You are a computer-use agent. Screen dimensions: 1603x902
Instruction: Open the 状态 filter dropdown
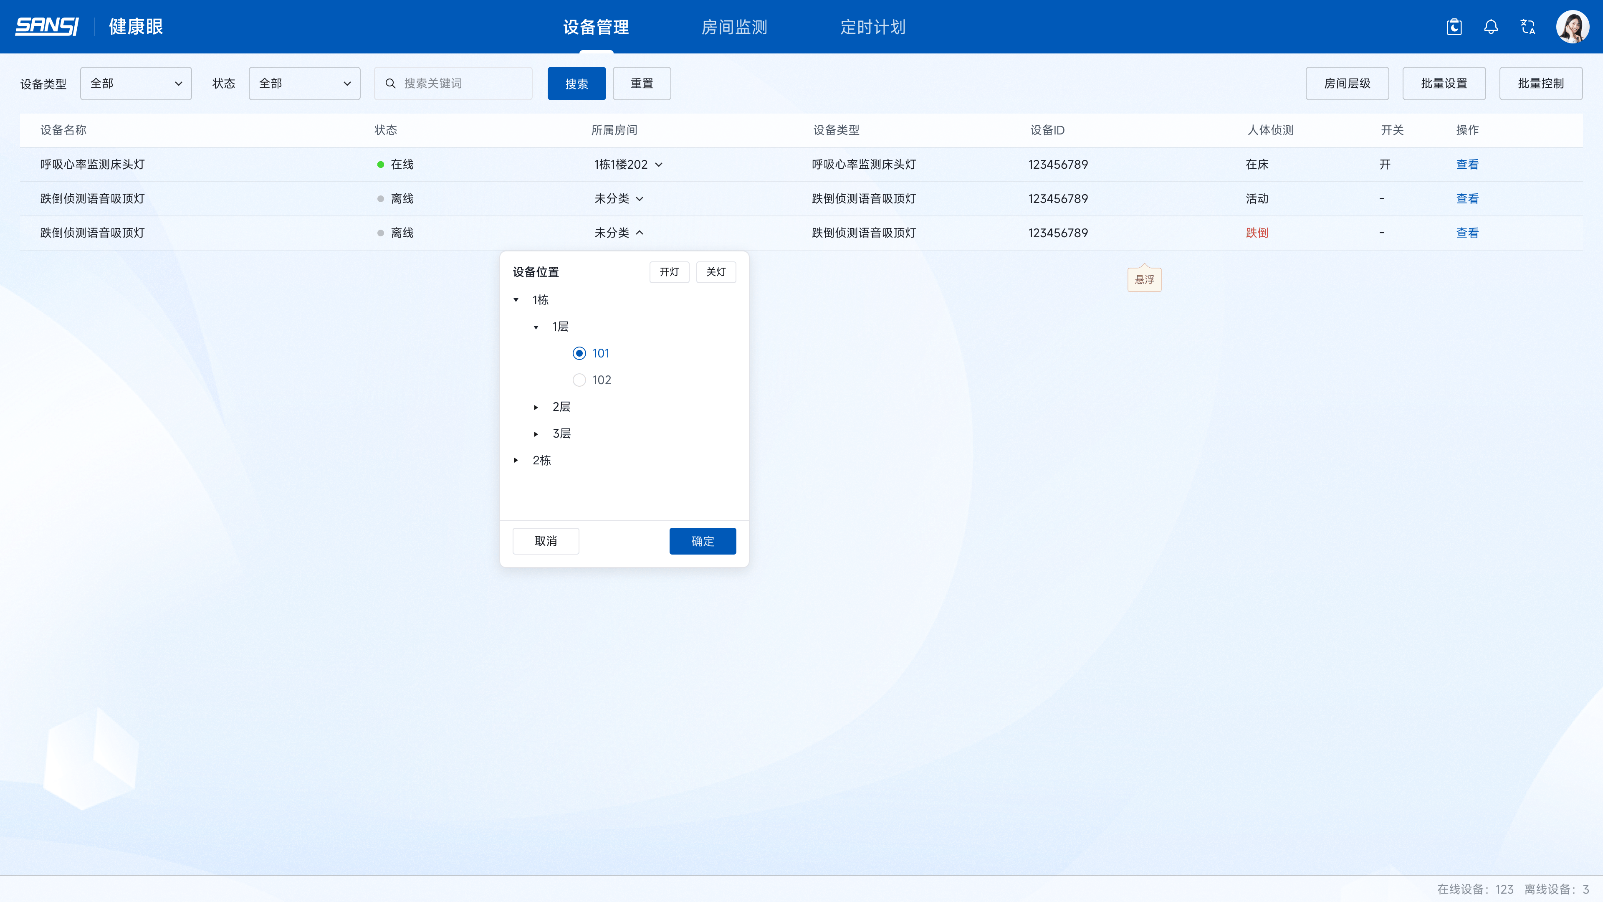[304, 84]
